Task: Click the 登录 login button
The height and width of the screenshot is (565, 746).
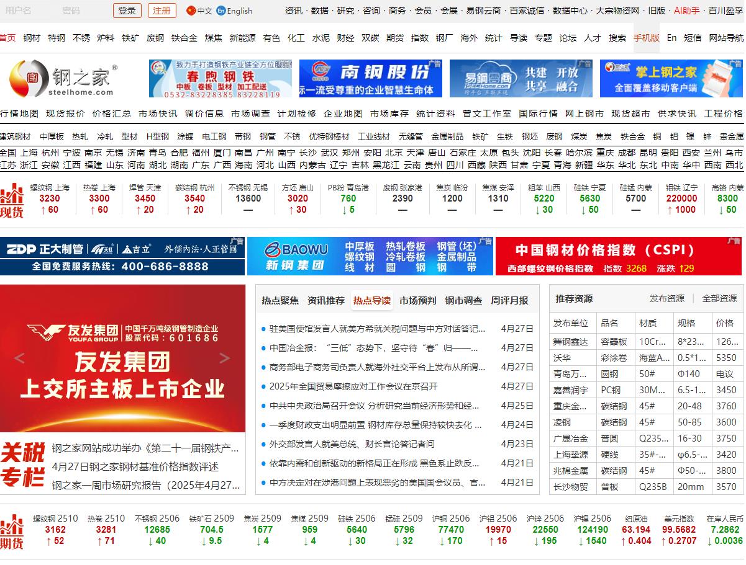Action: [127, 11]
